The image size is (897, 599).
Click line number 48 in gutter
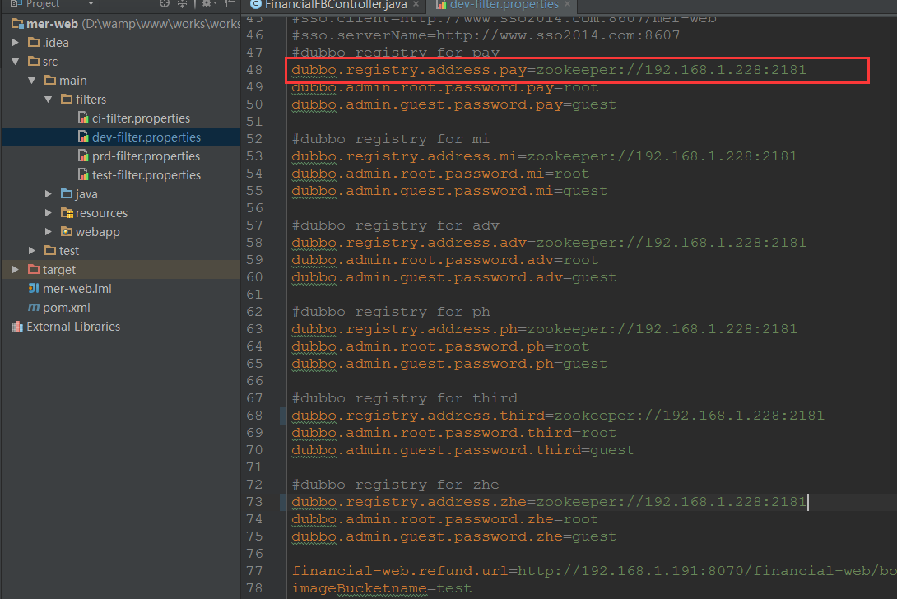[254, 70]
